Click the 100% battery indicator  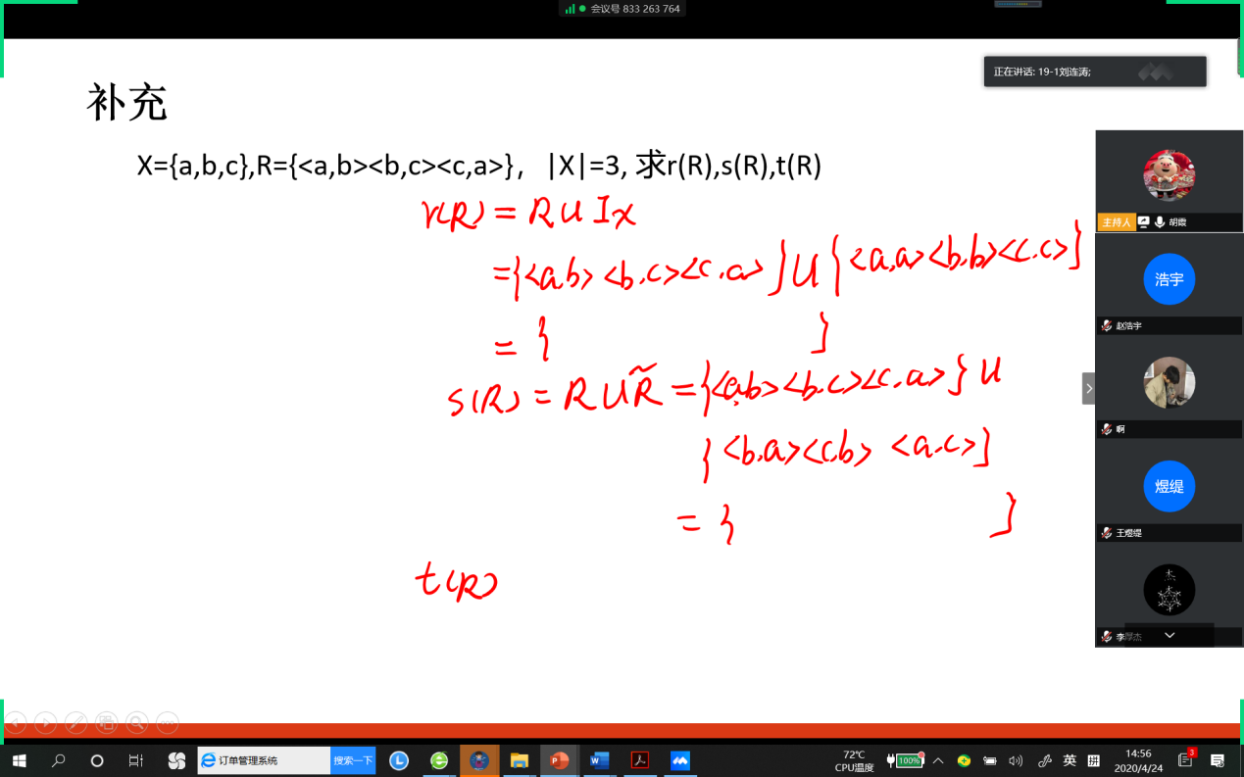coord(906,760)
